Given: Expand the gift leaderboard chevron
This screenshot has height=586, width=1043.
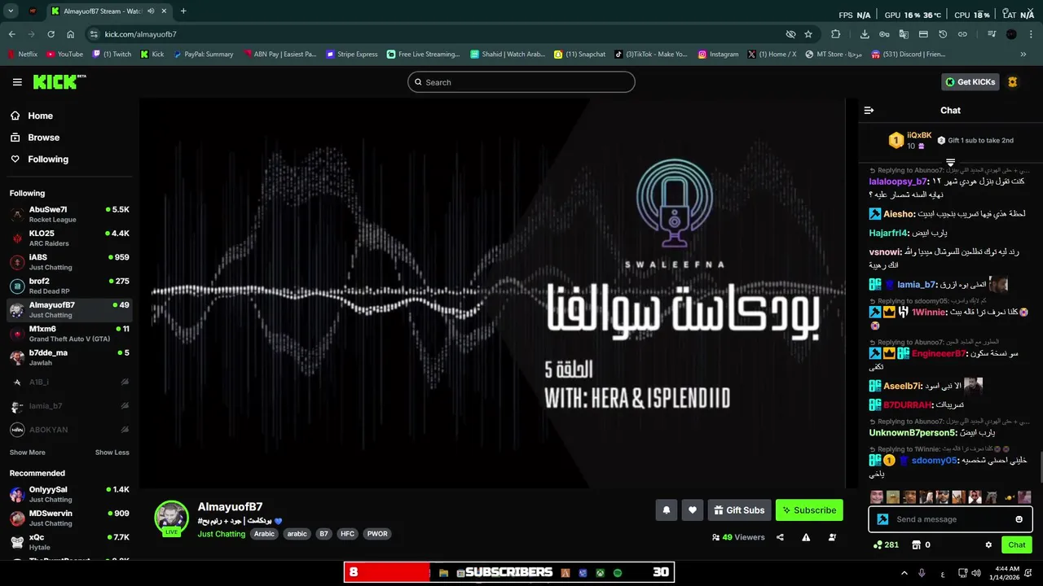Looking at the screenshot, I should click(950, 162).
